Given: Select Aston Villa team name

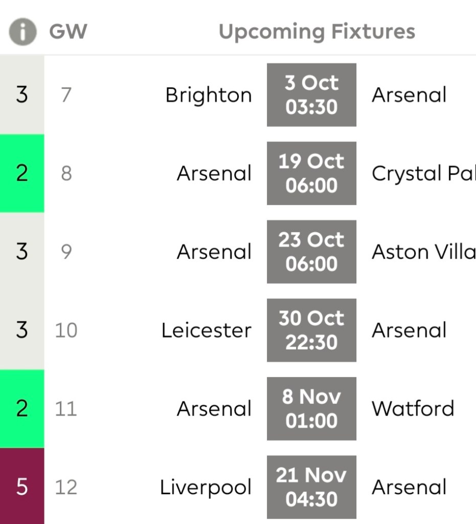Looking at the screenshot, I should pos(423,252).
